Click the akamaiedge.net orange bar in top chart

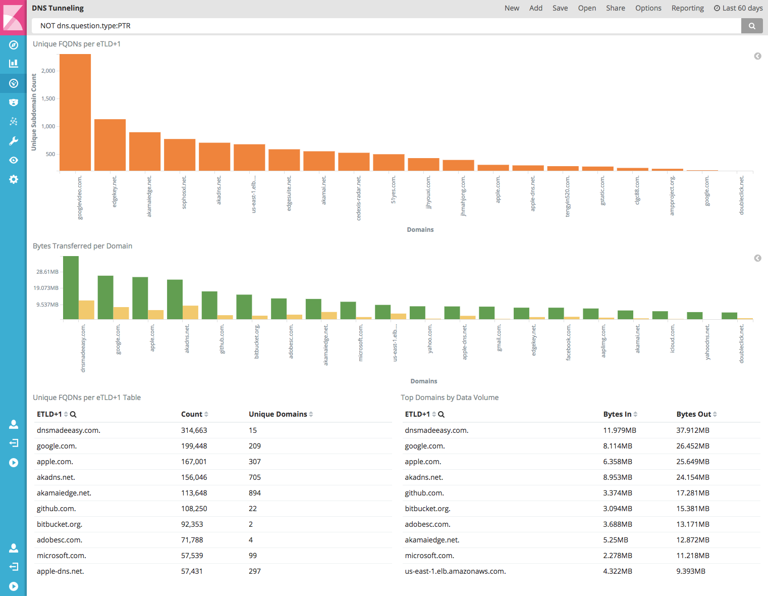(145, 152)
